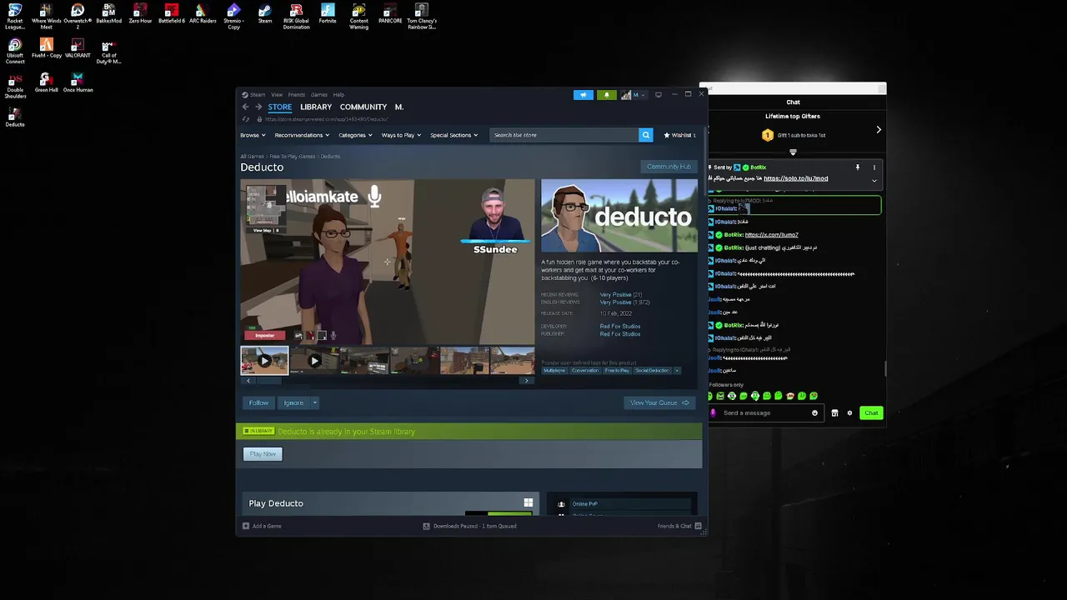Open the Steam account profile dropdown
The height and width of the screenshot is (600, 1067).
point(634,94)
